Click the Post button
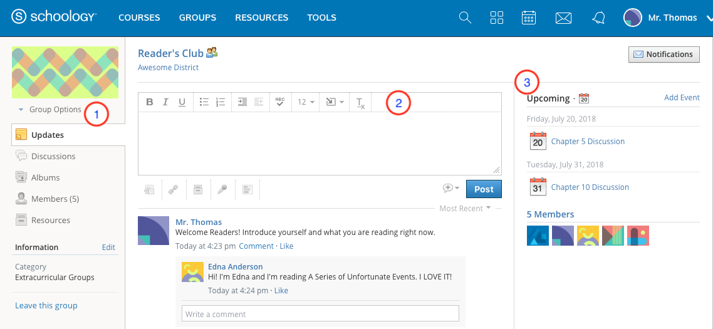This screenshot has width=713, height=329. (x=484, y=189)
